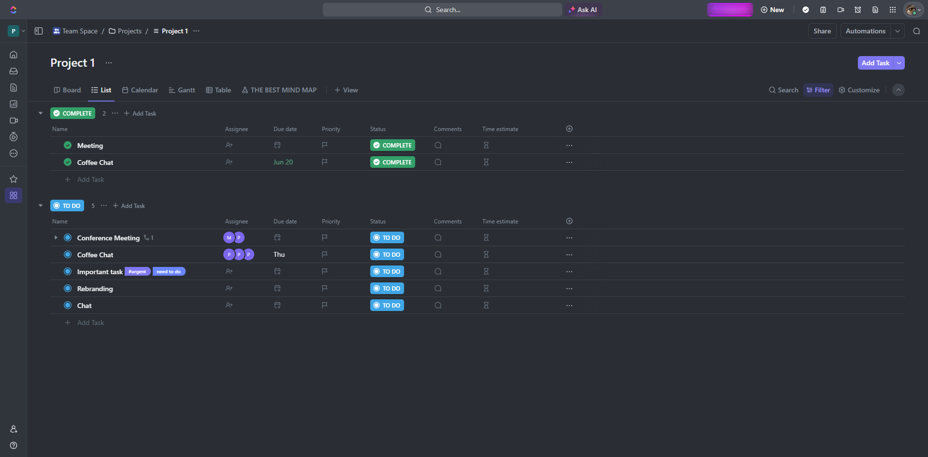Viewport: 928px width, 457px height.
Task: Open Spaces grid icon in sidebar
Action: point(14,195)
